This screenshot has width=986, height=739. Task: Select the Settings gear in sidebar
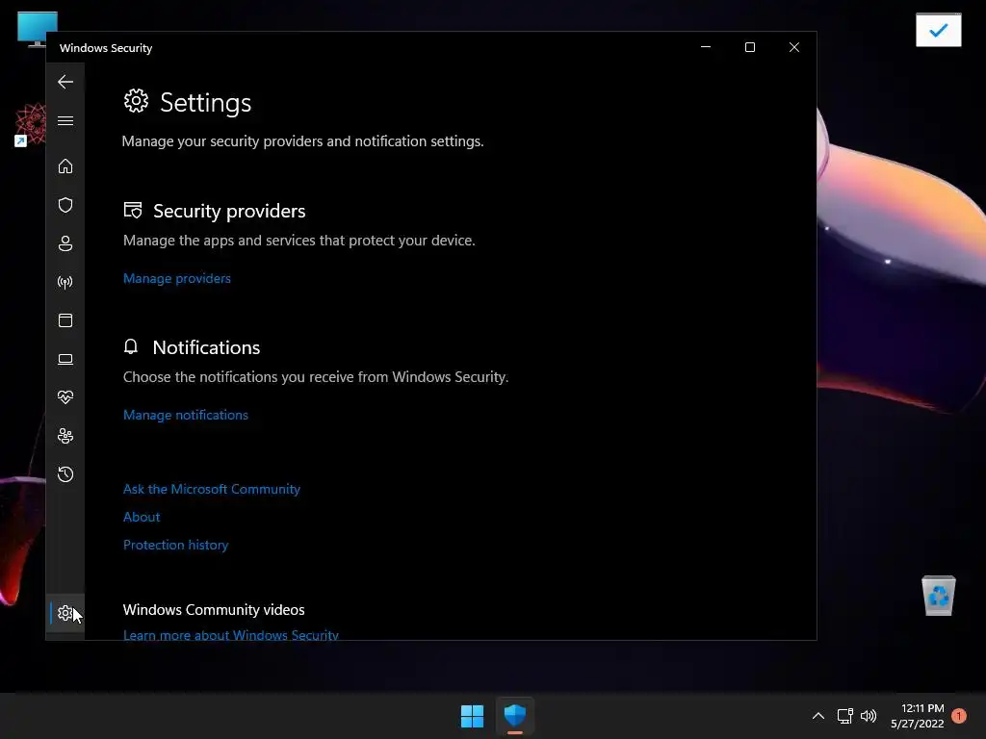coord(65,613)
